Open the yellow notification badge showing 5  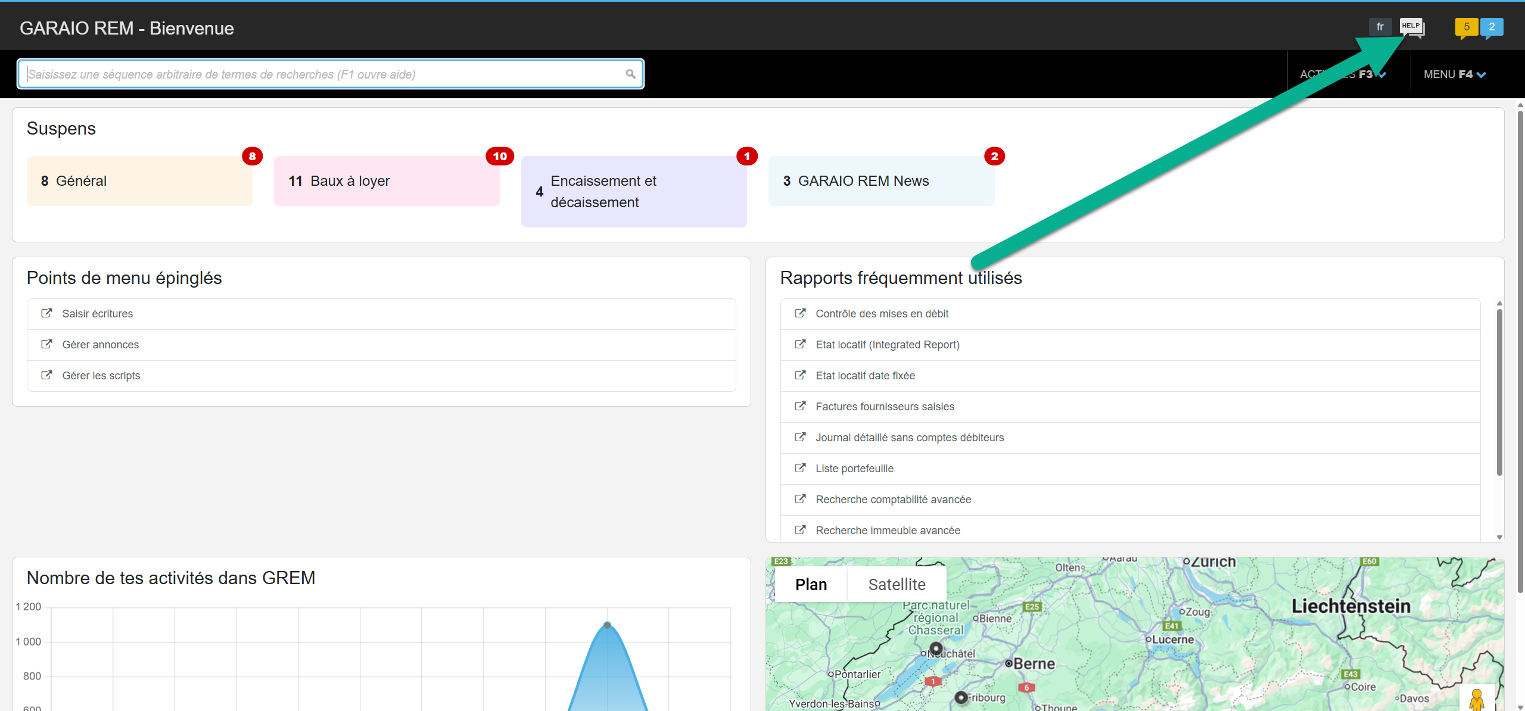1466,27
